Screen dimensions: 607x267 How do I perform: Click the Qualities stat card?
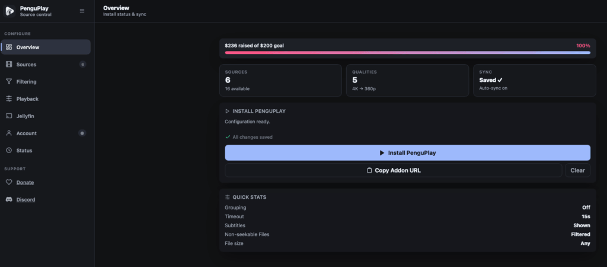pyautogui.click(x=408, y=80)
